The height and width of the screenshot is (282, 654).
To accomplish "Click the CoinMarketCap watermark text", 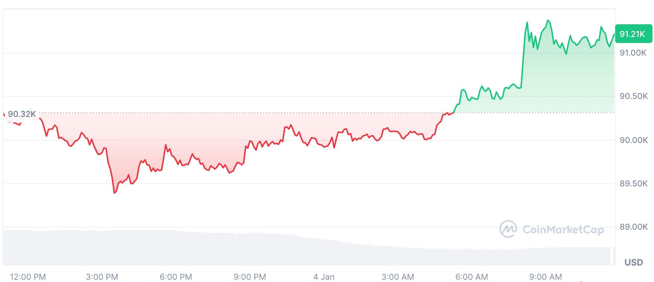I will pyautogui.click(x=563, y=229).
